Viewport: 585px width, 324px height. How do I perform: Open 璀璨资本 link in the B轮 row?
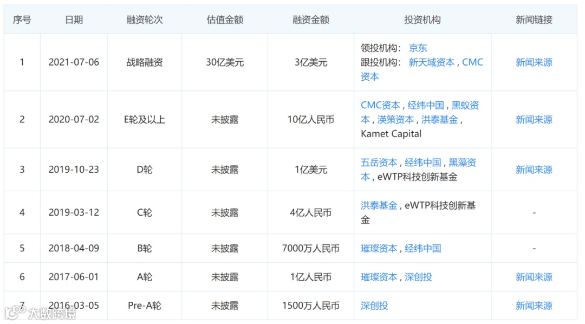[379, 248]
